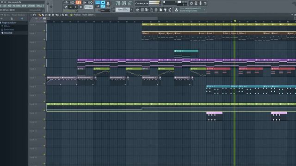The image size is (296, 166).
Task: Stop playback with the stop button
Action: (x=76, y=7)
